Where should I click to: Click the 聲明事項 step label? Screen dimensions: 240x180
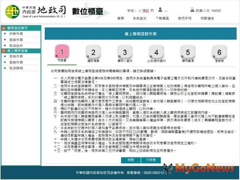click(188, 61)
